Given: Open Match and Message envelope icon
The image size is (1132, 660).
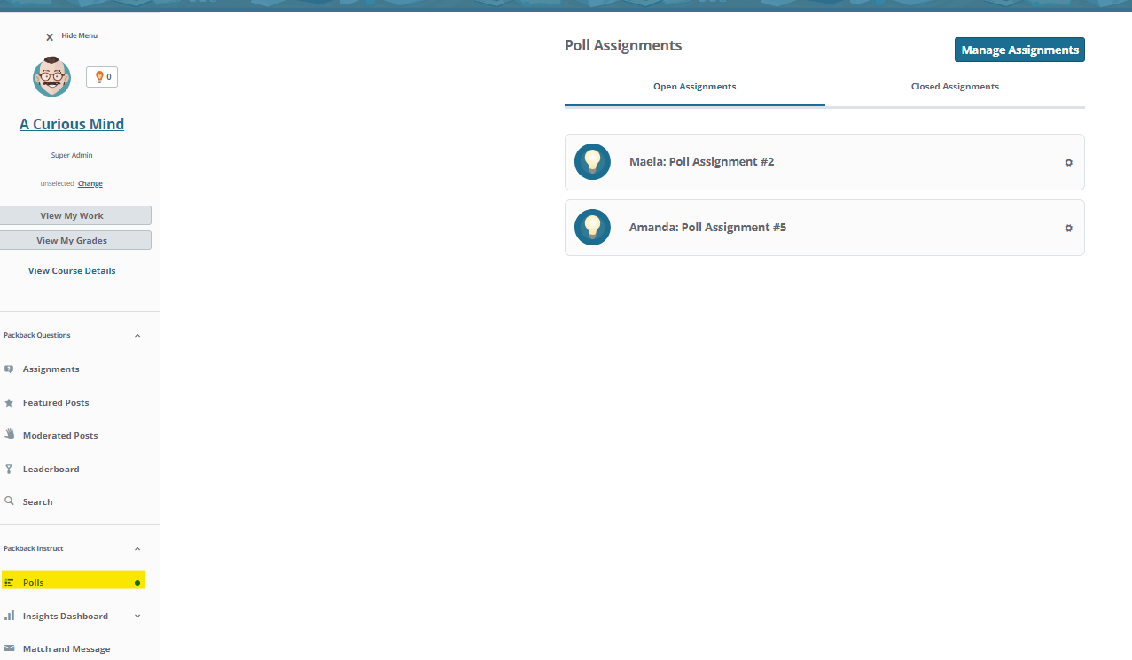Looking at the screenshot, I should point(9,648).
